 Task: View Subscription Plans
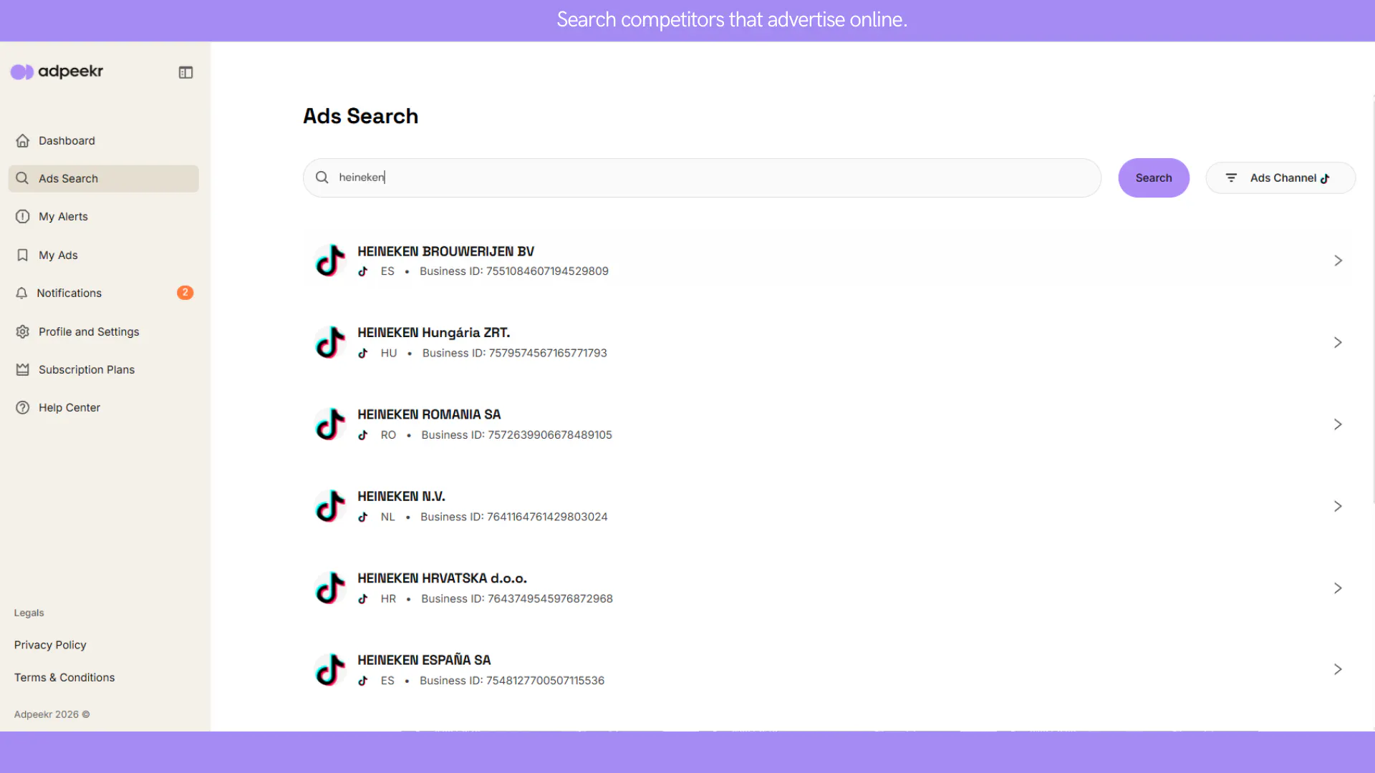pyautogui.click(x=103, y=370)
